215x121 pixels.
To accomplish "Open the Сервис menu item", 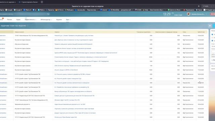I will pos(18,19).
